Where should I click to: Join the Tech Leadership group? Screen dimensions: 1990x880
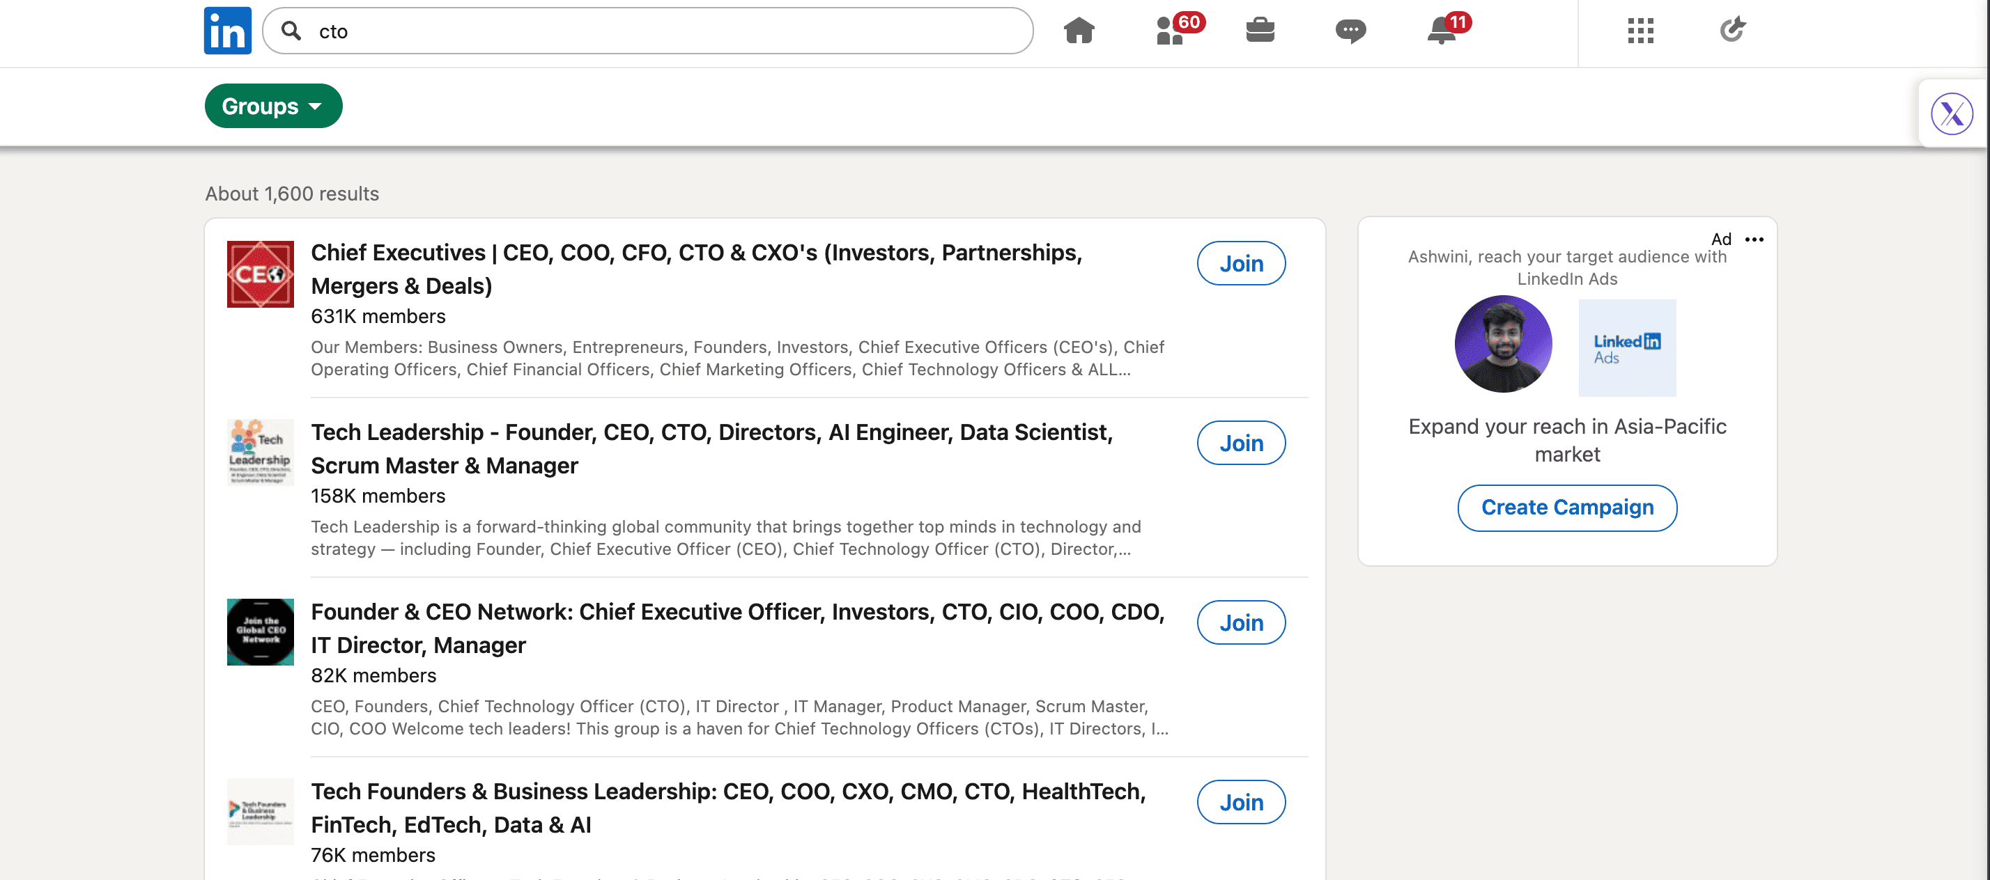(1241, 443)
